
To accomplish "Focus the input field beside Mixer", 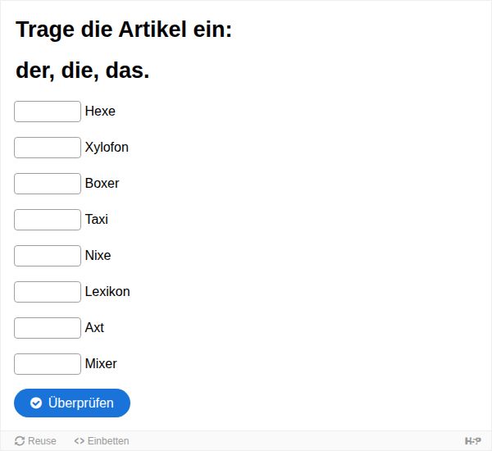I will pyautogui.click(x=48, y=364).
